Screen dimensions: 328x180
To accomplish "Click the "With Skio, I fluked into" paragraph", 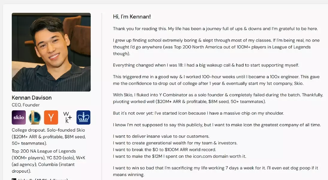I will click(218, 98).
